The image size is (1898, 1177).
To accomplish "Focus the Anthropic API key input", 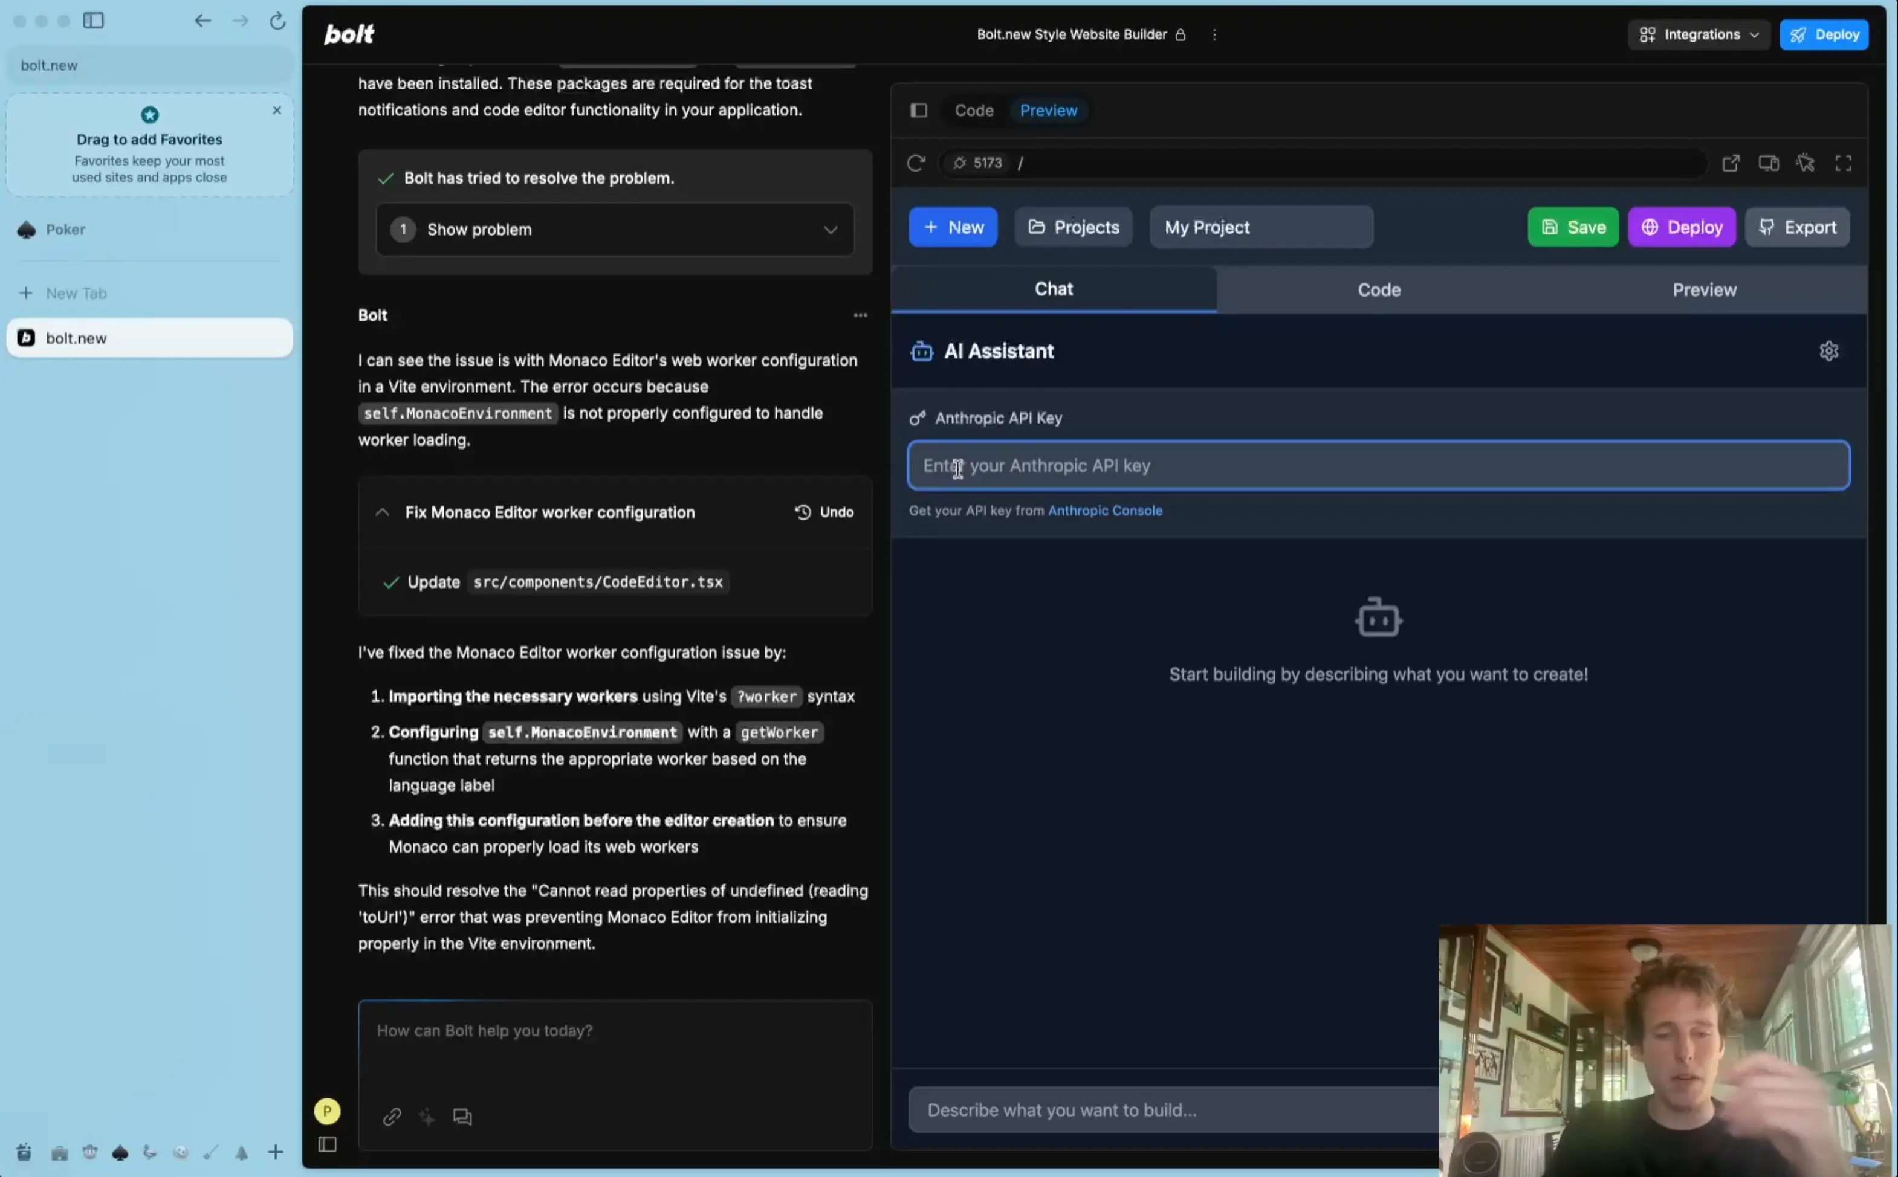I will [1378, 465].
